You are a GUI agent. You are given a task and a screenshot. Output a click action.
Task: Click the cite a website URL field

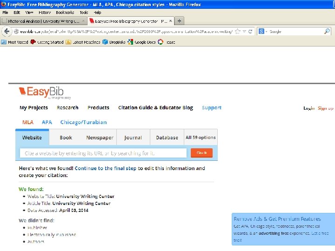103,153
